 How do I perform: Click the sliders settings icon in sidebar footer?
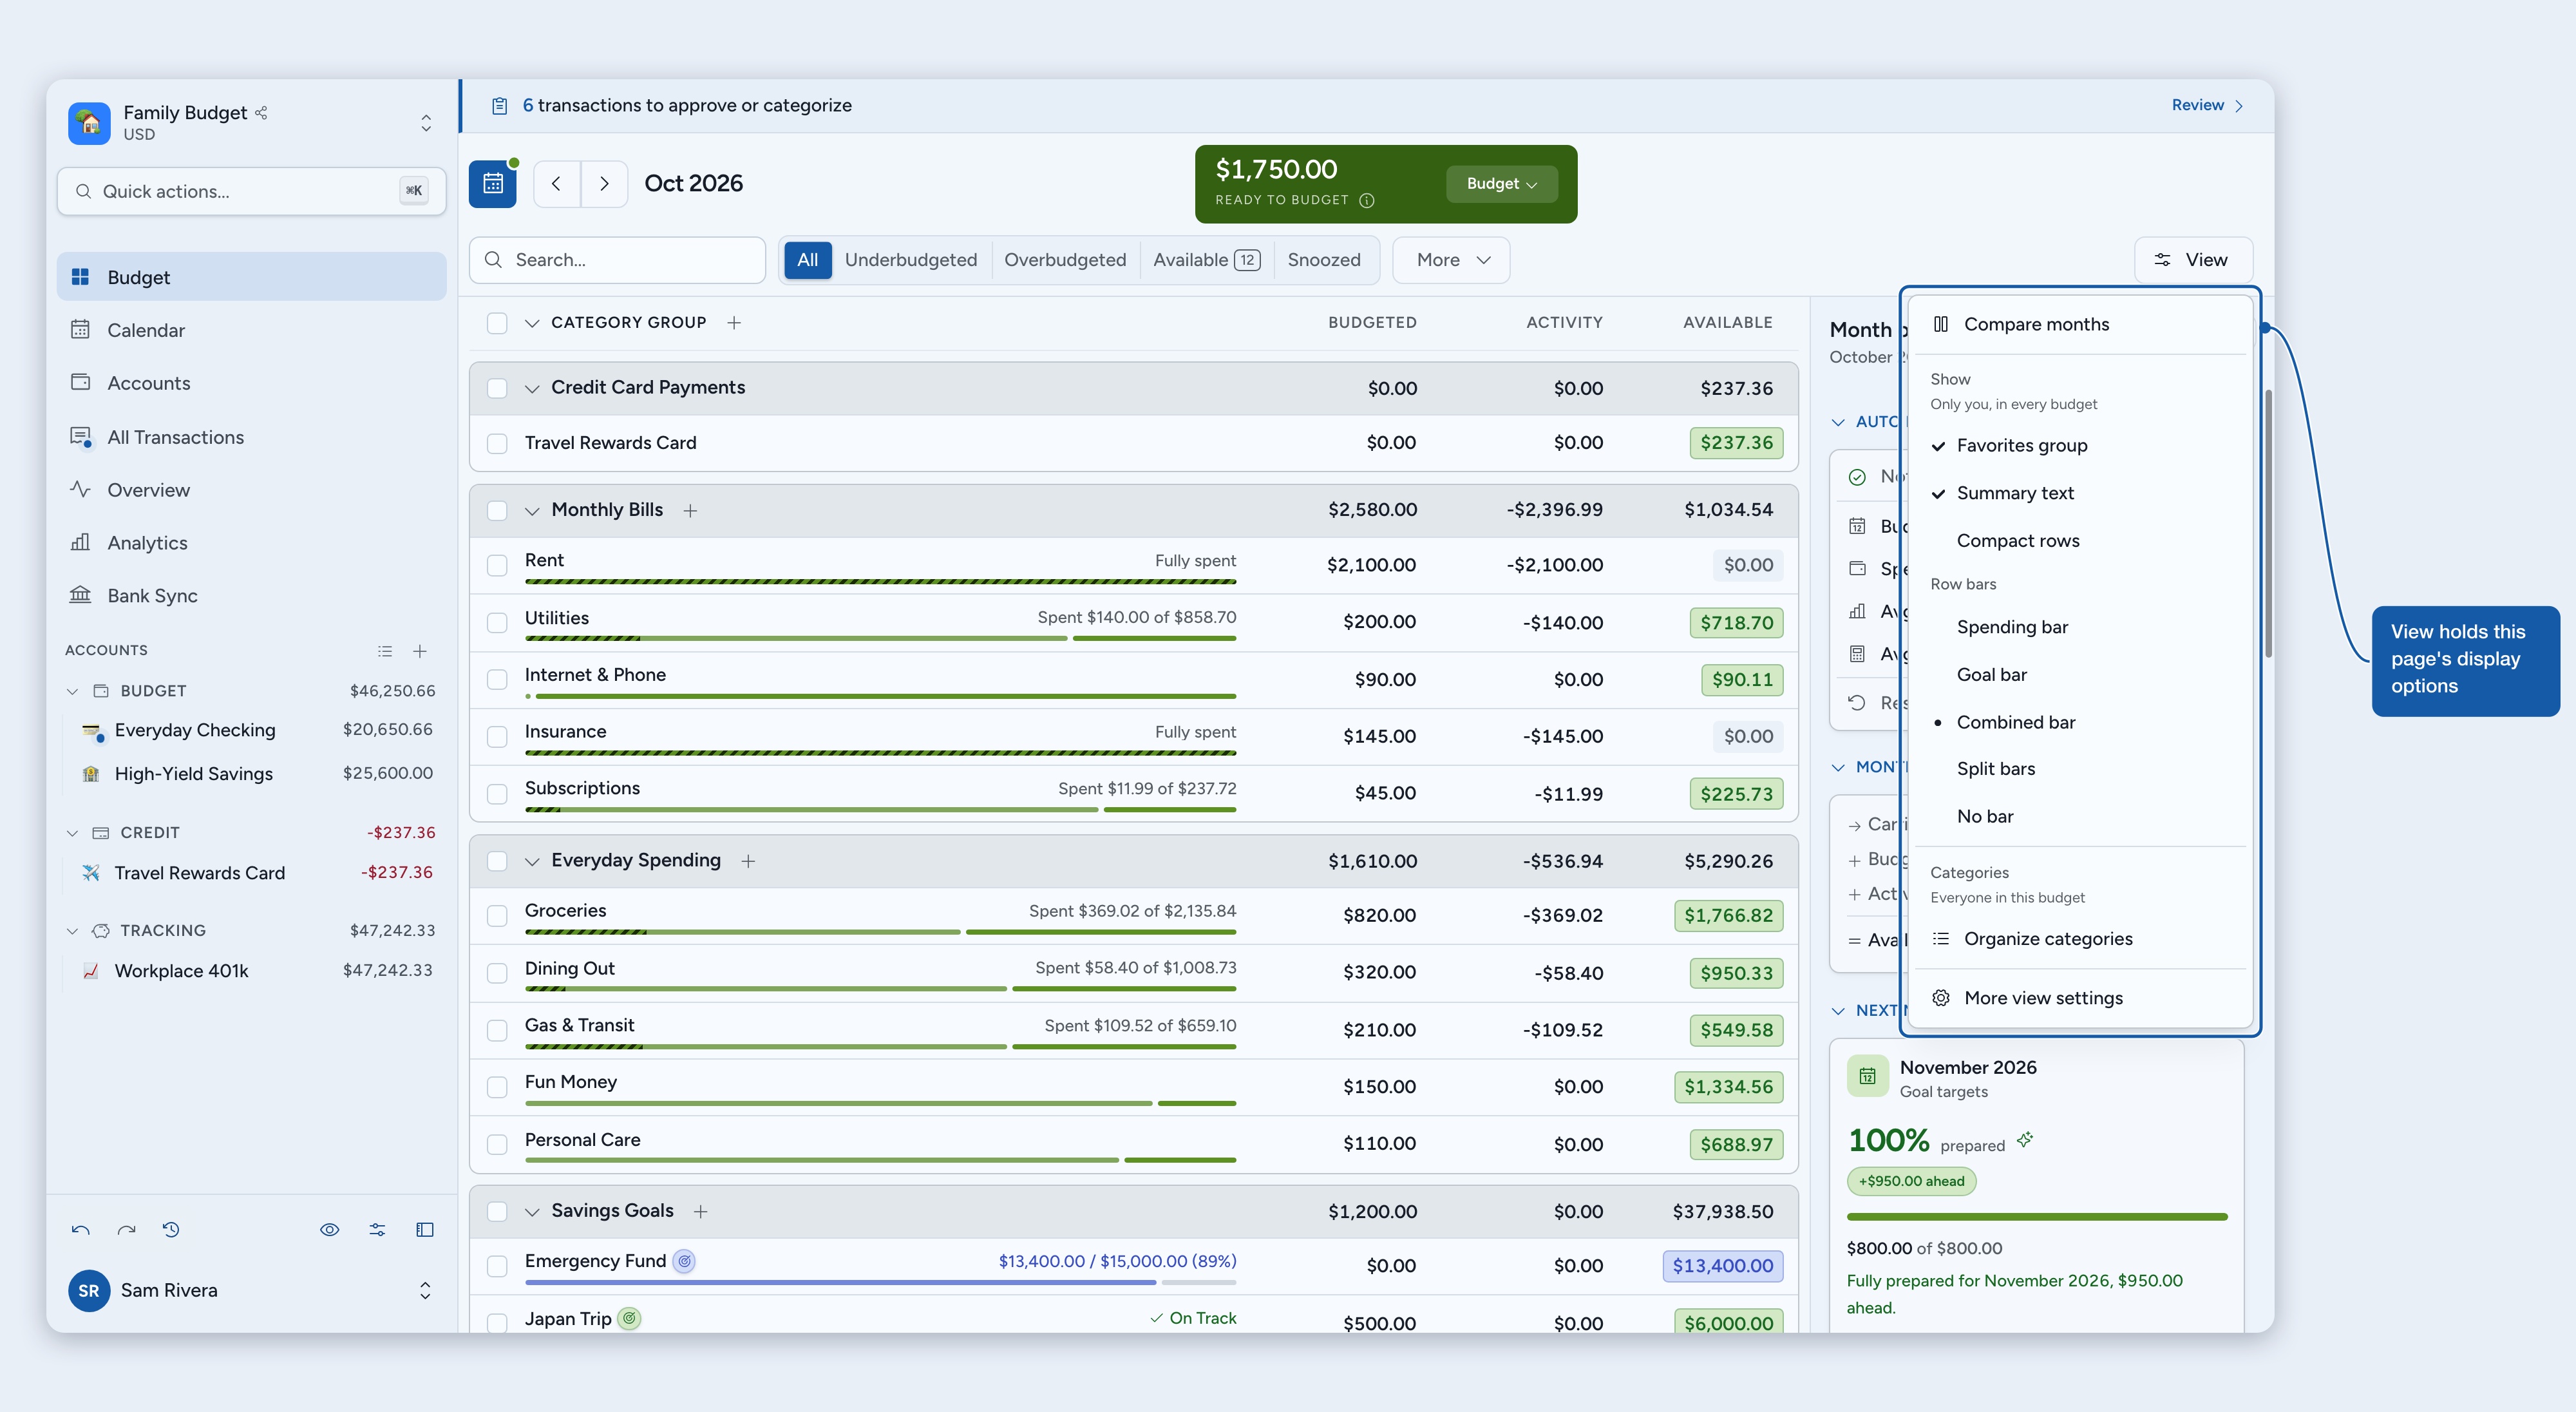coord(377,1230)
